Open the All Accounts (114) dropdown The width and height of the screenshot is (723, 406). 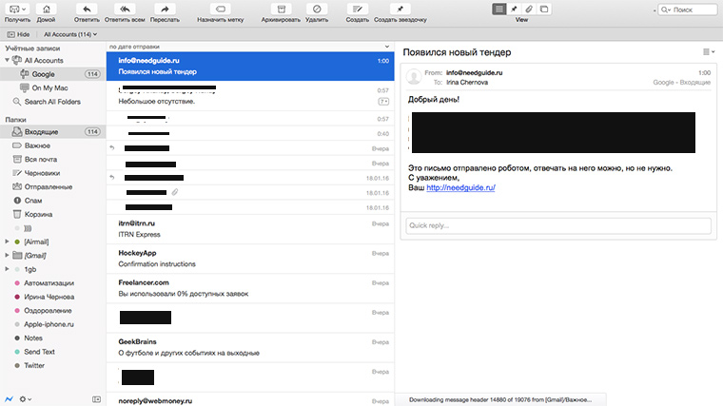(70, 34)
